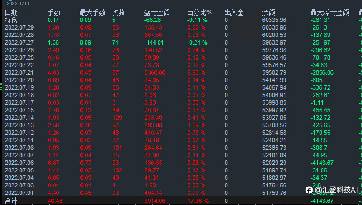Click trade count 129
Viewport: 362px width, 205px height.
click(x=117, y=118)
